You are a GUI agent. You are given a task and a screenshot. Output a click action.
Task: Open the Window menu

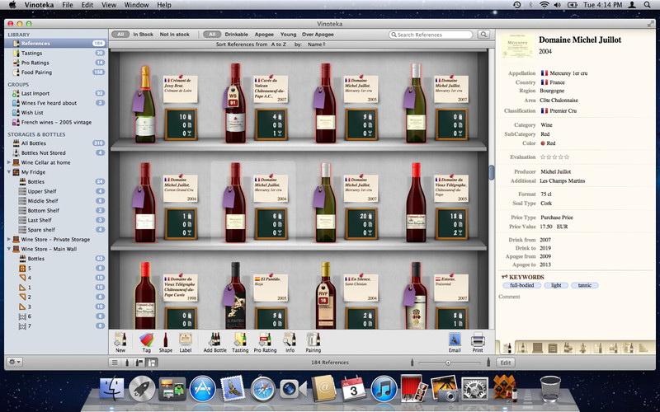(x=136, y=5)
